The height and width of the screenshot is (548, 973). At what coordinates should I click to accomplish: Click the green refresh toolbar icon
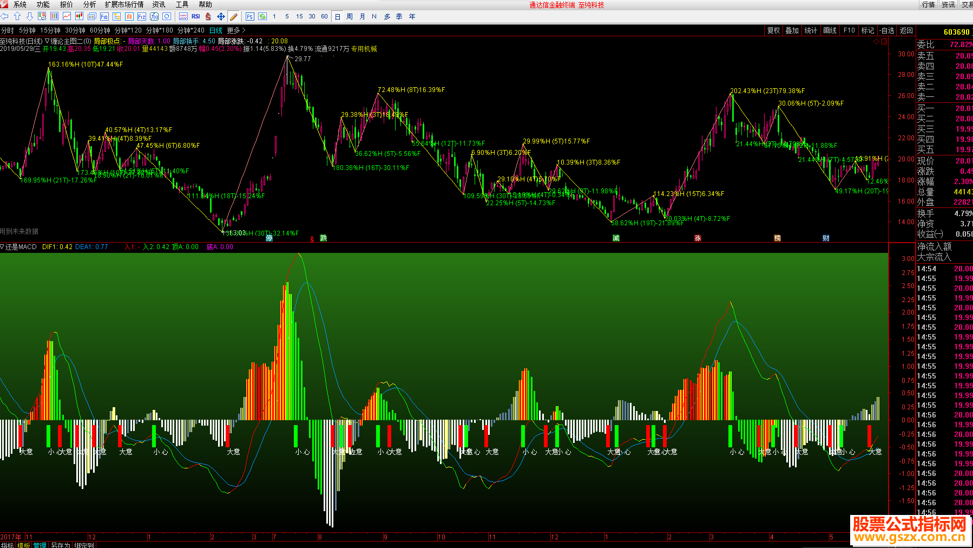click(262, 16)
